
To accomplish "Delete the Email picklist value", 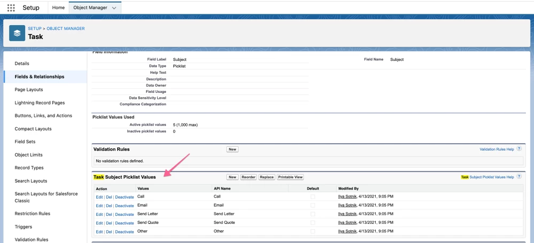I will [109, 206].
